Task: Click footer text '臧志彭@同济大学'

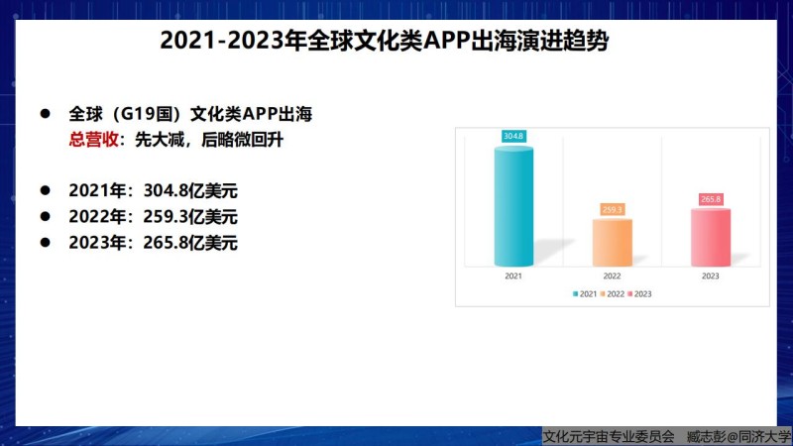Action: [738, 436]
